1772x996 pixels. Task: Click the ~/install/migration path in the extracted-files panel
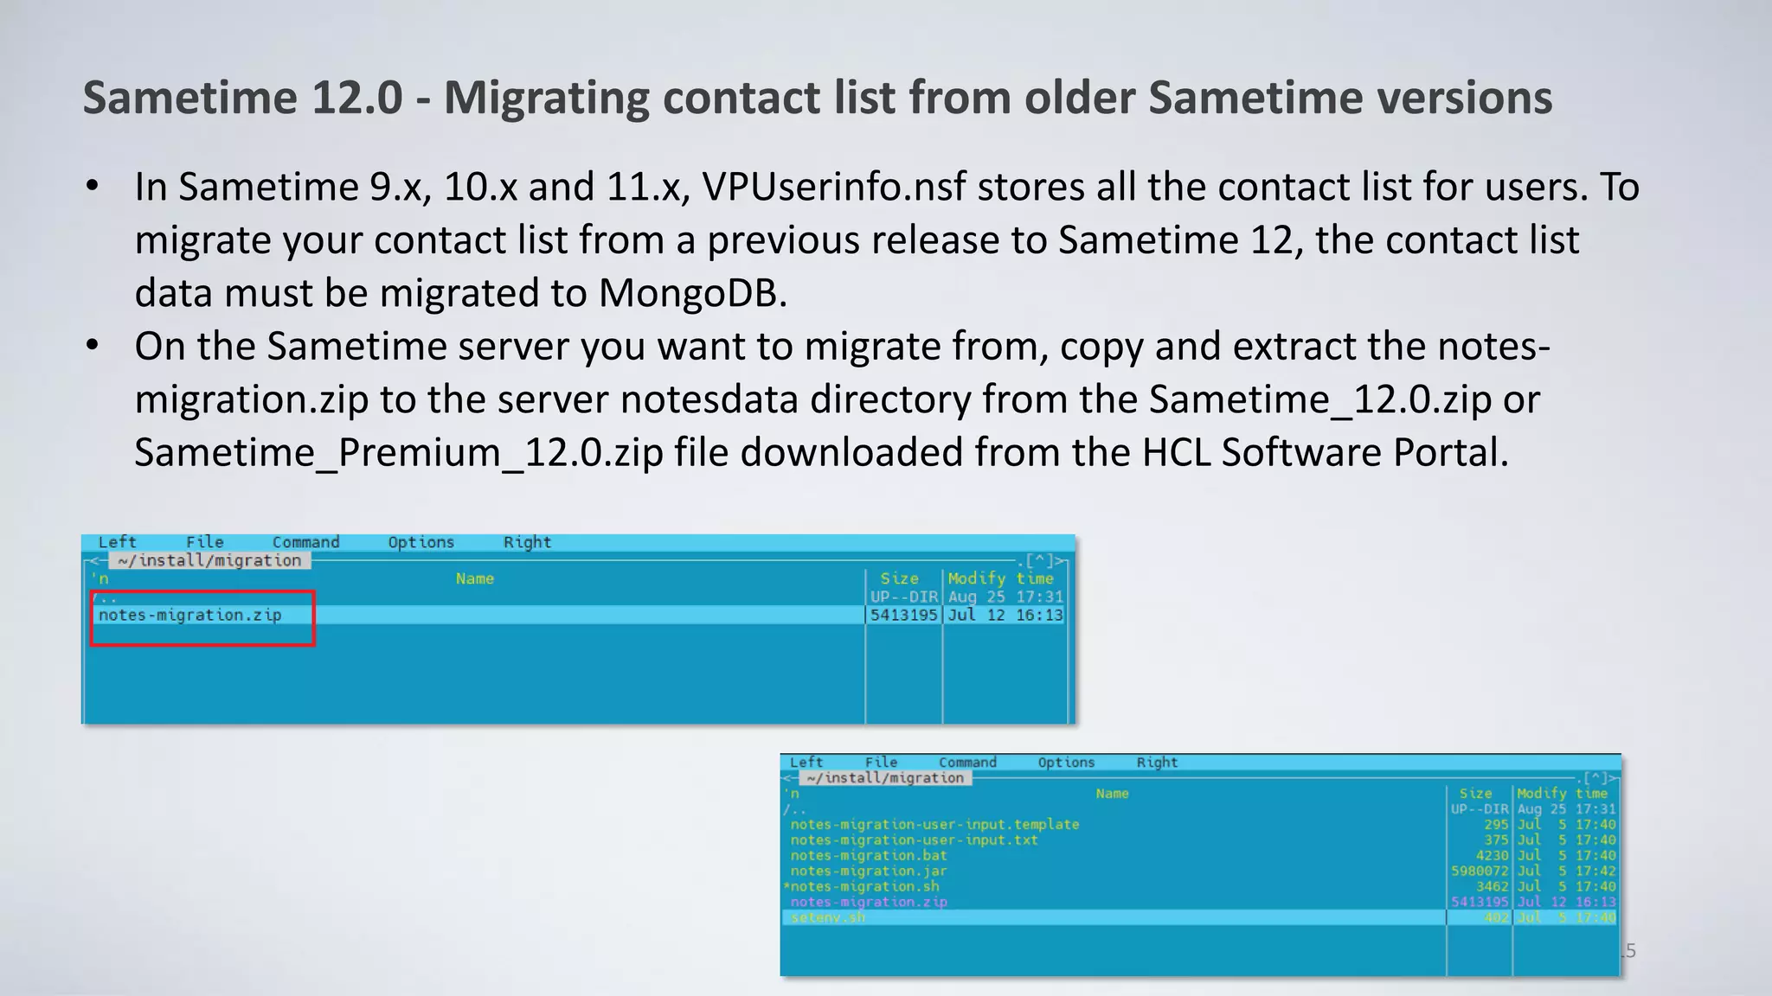tap(885, 777)
